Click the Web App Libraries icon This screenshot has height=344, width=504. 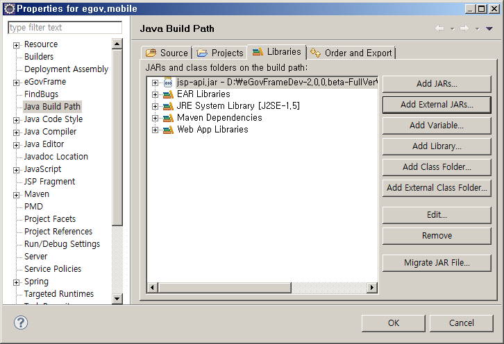click(167, 130)
